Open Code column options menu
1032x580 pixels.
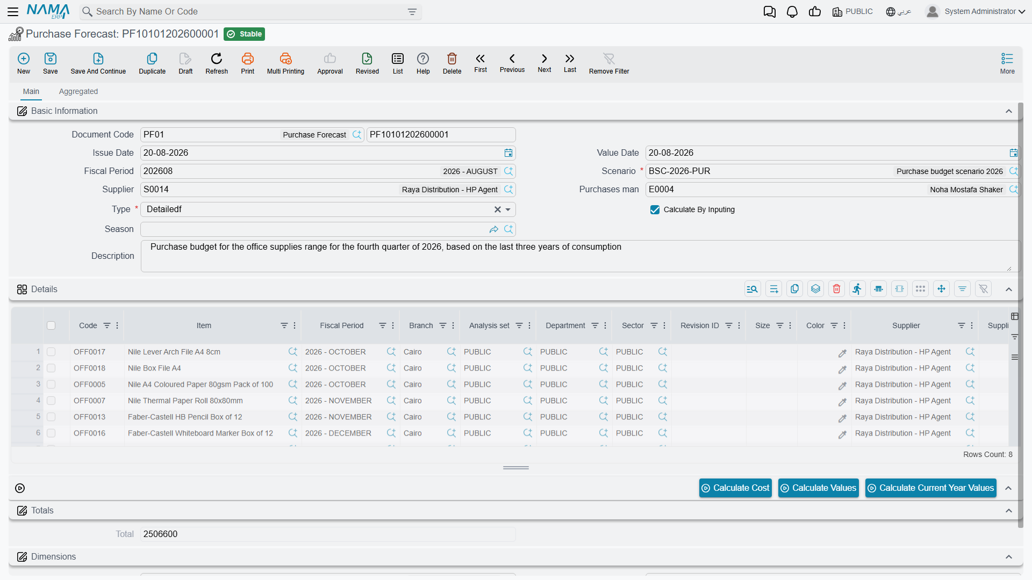117,325
